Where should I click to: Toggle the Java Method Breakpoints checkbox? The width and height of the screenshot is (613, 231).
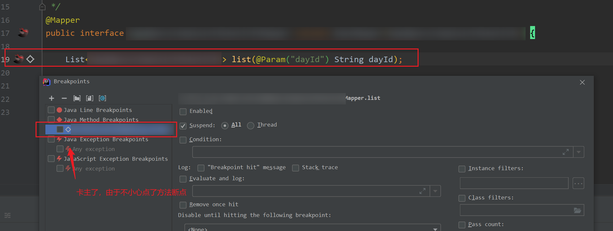(x=51, y=119)
